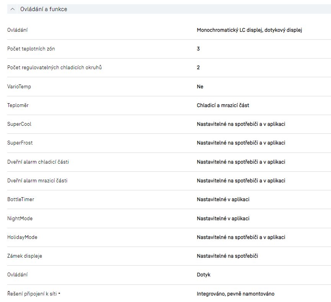
Task: Select the HolidayMode label
Action: [22, 237]
